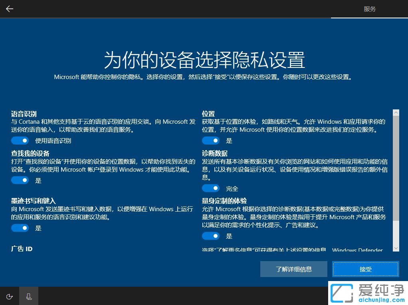
Task: Click the scrollbar up arrow
Action: pos(396,113)
